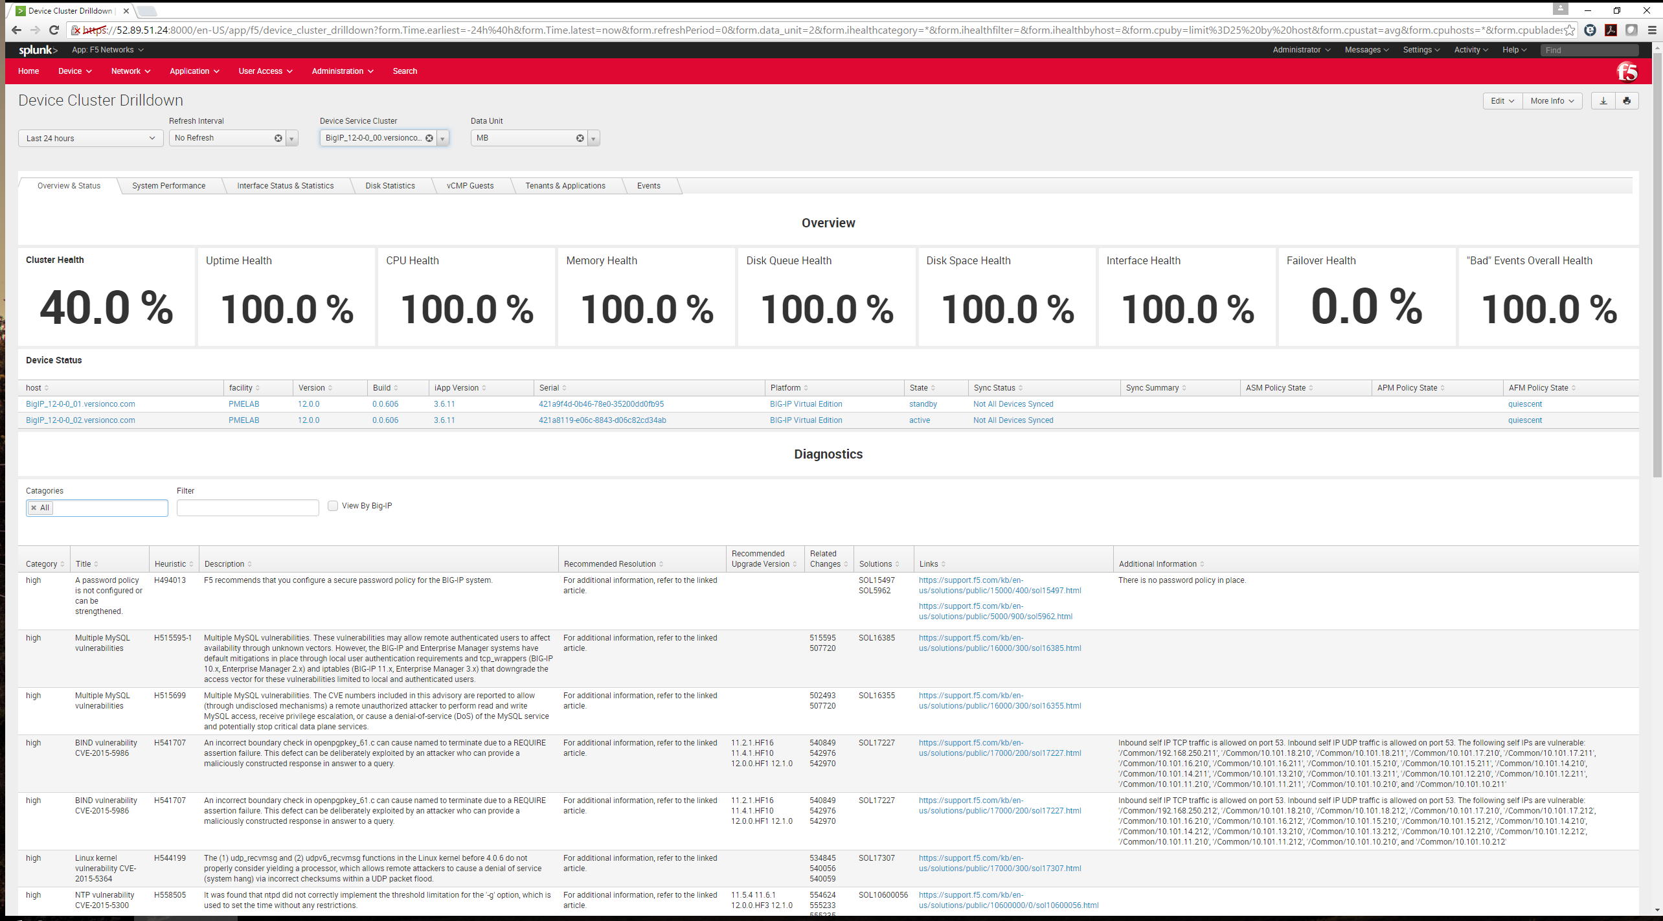Switch to Disk Statistics tab
Viewport: 1663px width, 921px height.
[x=390, y=185]
